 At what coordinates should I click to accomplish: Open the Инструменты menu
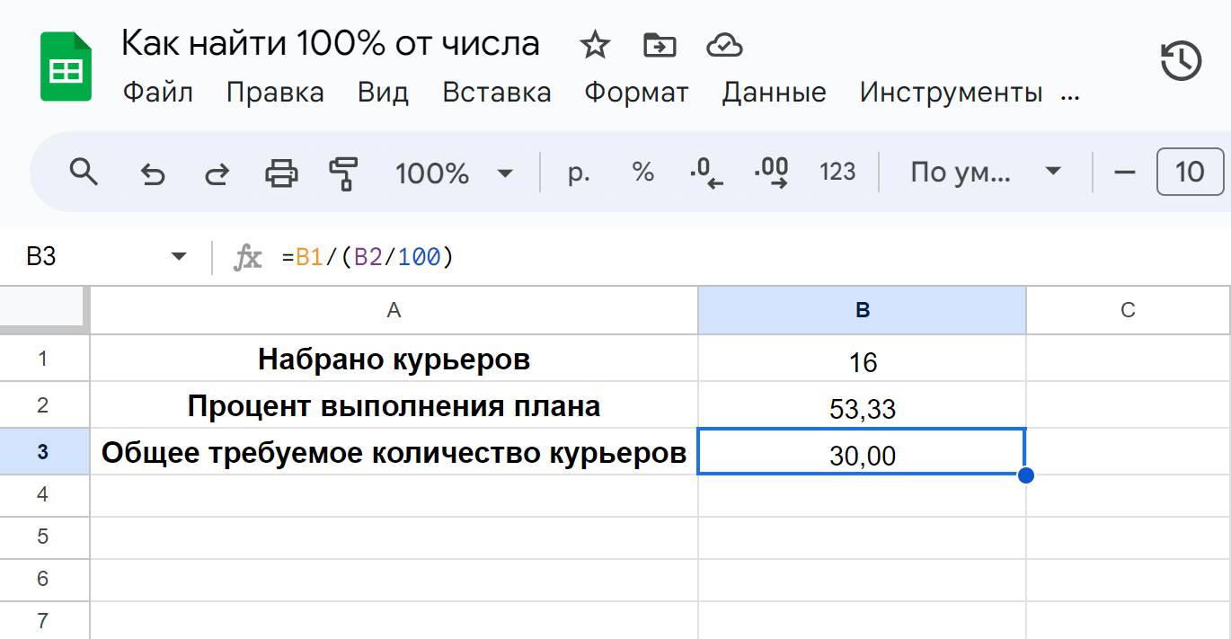pos(951,92)
